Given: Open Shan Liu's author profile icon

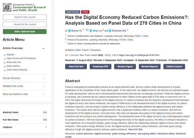Looking at the screenshot, I should 91,30.
